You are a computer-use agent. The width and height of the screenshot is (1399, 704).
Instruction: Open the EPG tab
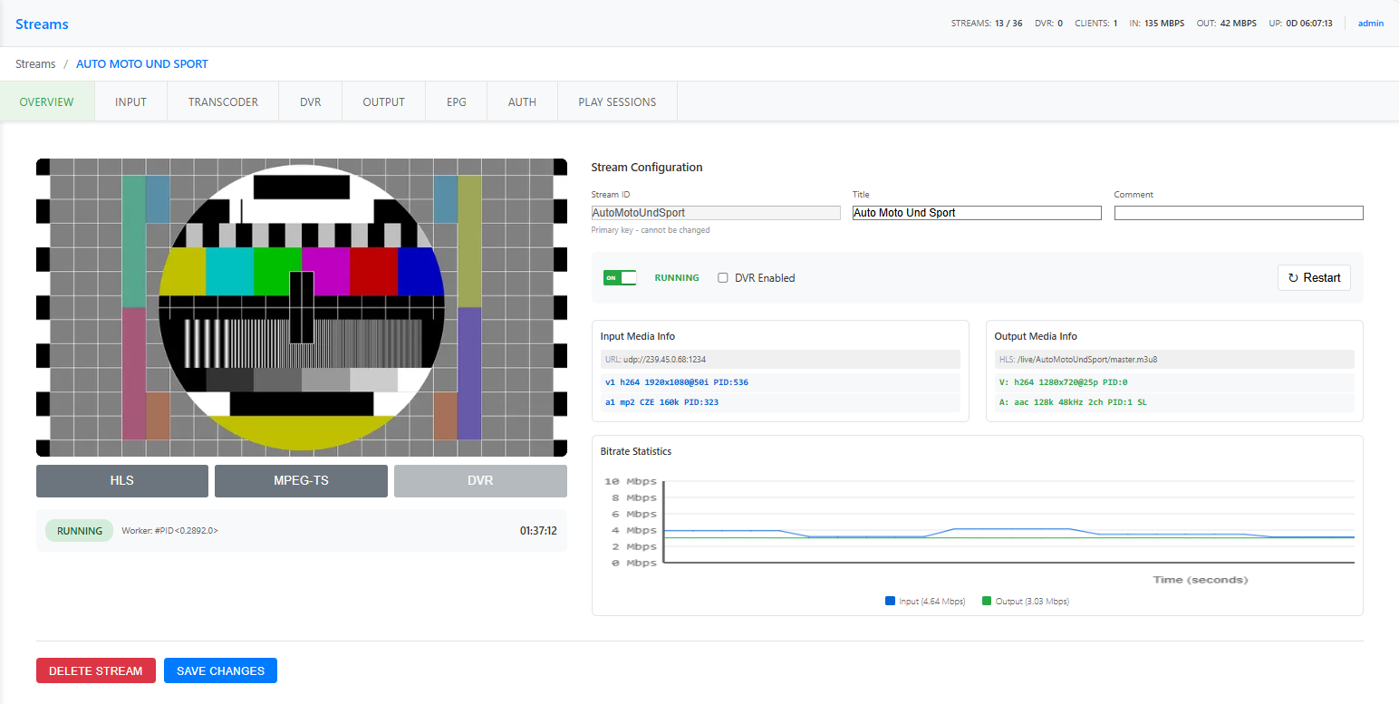[x=457, y=101]
